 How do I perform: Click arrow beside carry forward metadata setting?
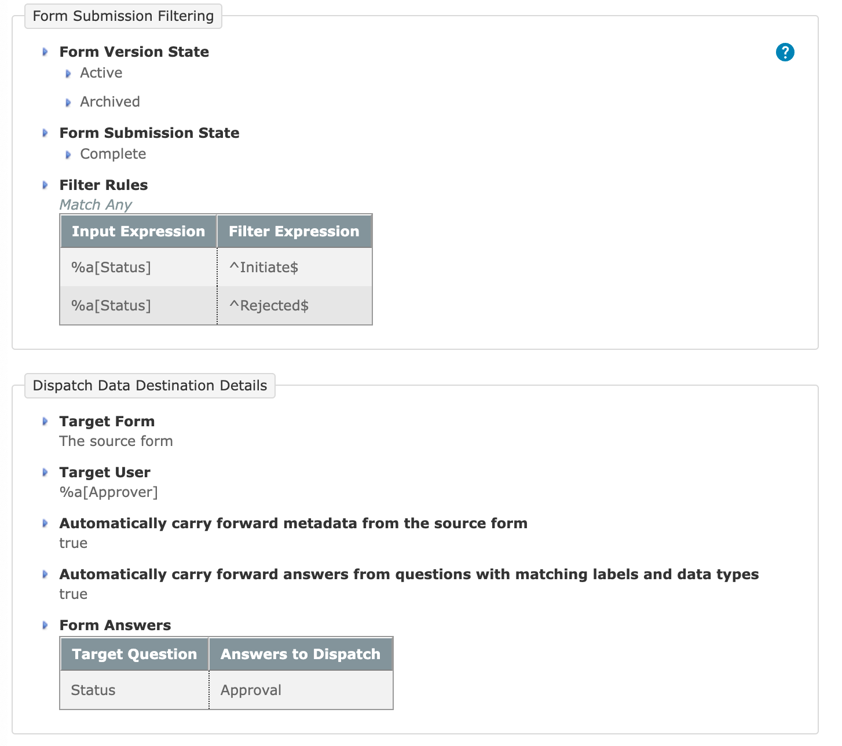pos(45,524)
